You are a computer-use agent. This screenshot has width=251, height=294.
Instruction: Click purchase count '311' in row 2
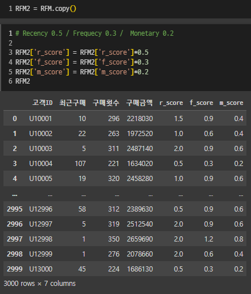click(x=114, y=149)
